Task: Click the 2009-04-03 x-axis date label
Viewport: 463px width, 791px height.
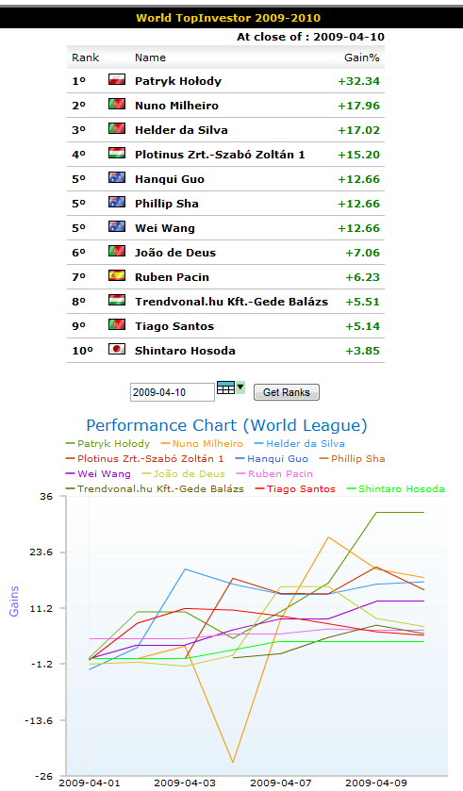Action: [185, 783]
